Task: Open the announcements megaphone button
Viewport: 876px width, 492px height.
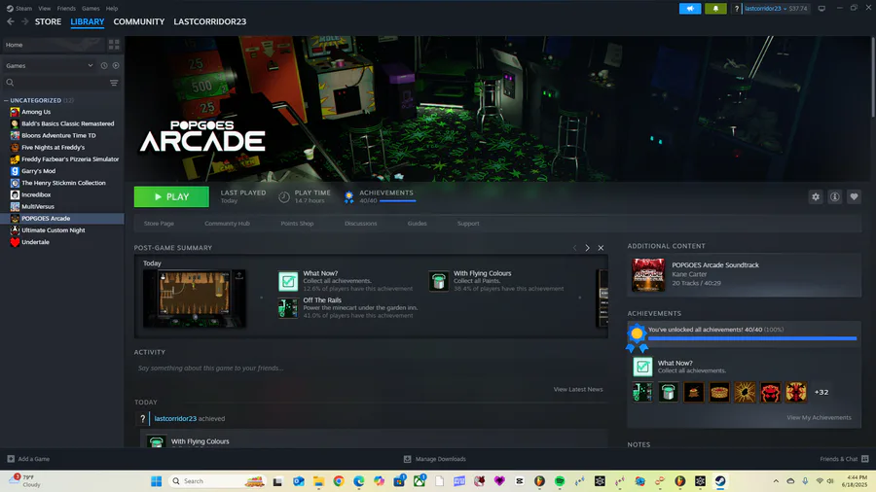Action: point(690,9)
